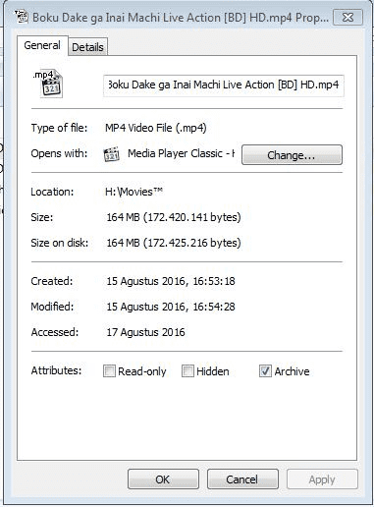374x507 pixels.
Task: Confirm with the OK button
Action: [x=163, y=479]
